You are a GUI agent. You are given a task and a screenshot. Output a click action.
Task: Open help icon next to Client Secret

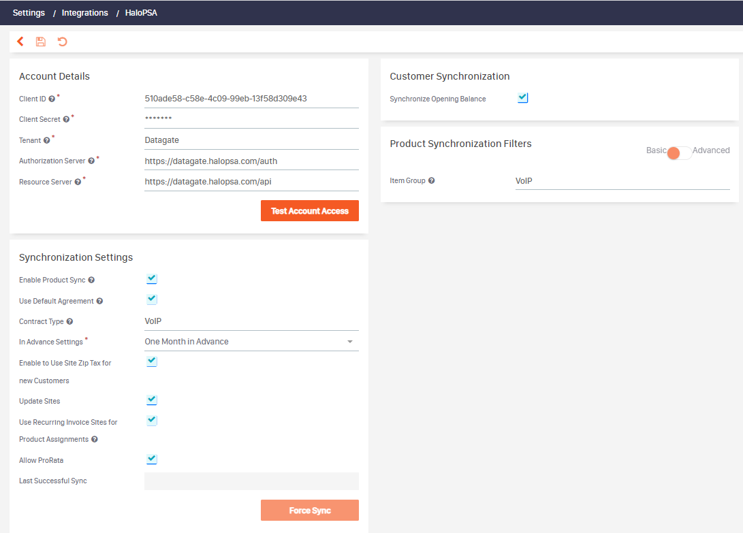(66, 119)
